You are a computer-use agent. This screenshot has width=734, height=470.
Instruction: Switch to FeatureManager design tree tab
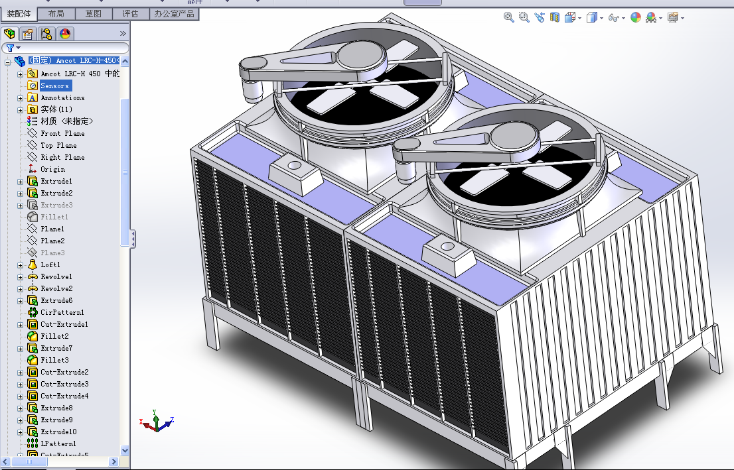9,34
